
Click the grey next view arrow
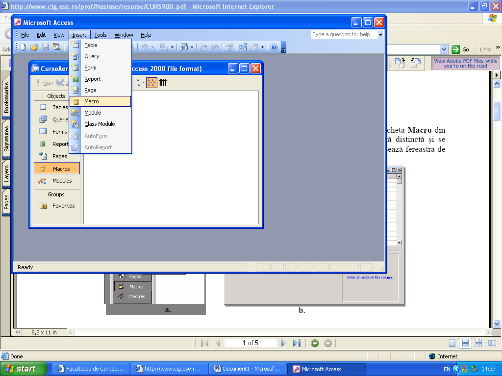point(328,343)
